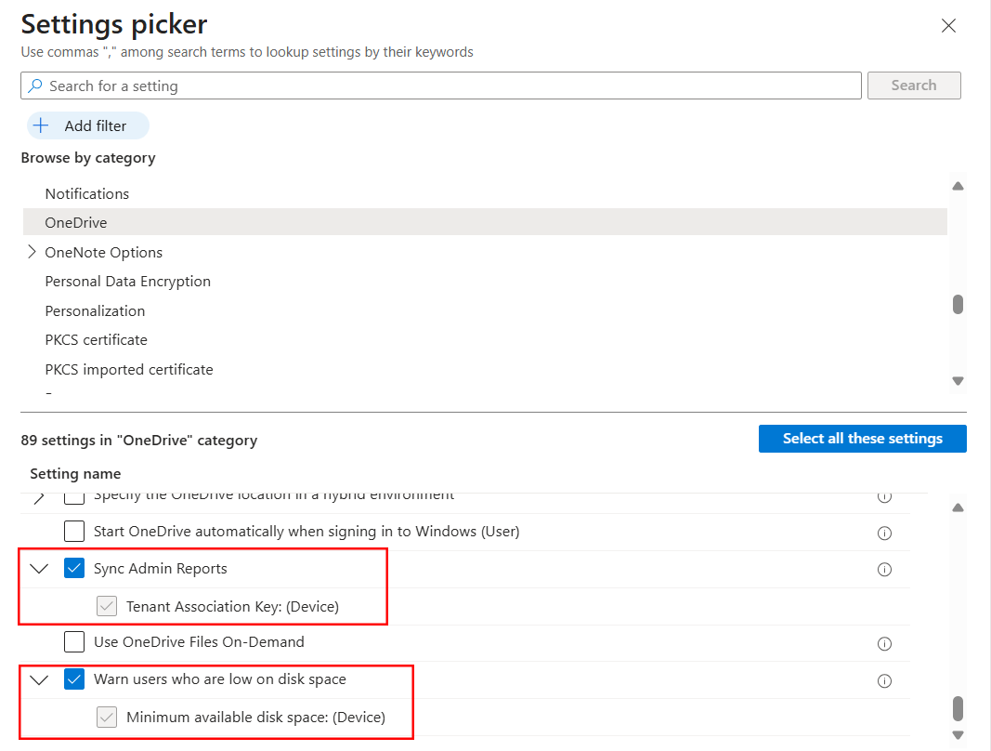Uncheck Warn users who are low on disk space
This screenshot has width=991, height=751.
74,679
